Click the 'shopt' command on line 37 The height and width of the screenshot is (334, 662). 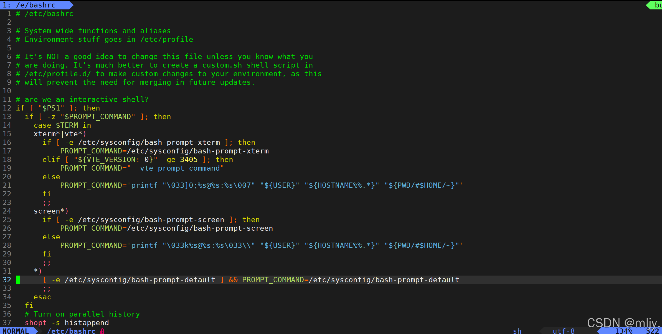[x=36, y=323]
